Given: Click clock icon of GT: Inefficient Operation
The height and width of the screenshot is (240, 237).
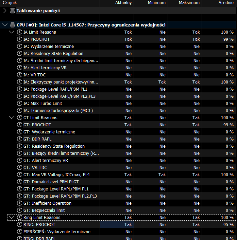Looking at the screenshot, I should pyautogui.click(x=19, y=203).
